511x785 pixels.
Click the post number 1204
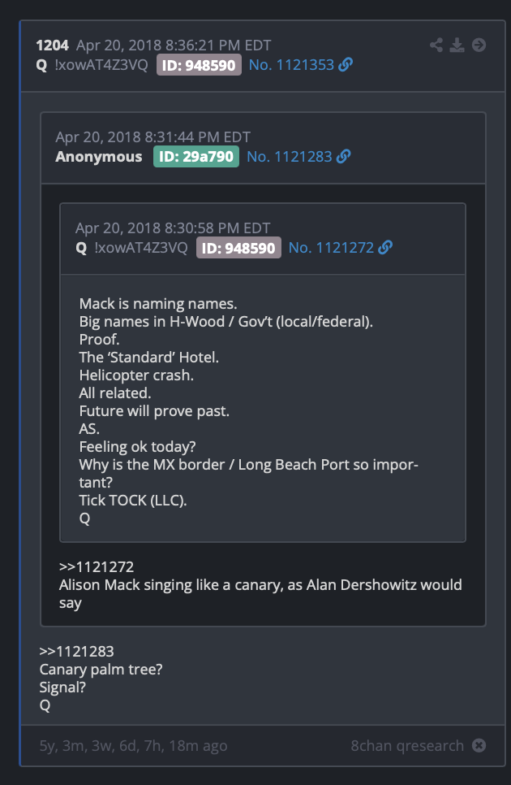click(x=52, y=46)
